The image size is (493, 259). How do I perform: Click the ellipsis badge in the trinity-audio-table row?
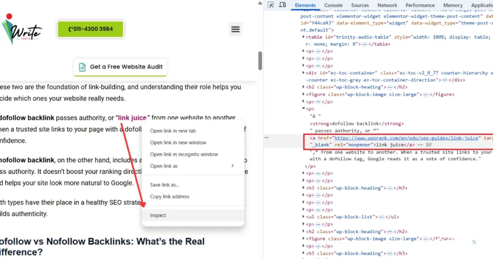click(x=364, y=44)
